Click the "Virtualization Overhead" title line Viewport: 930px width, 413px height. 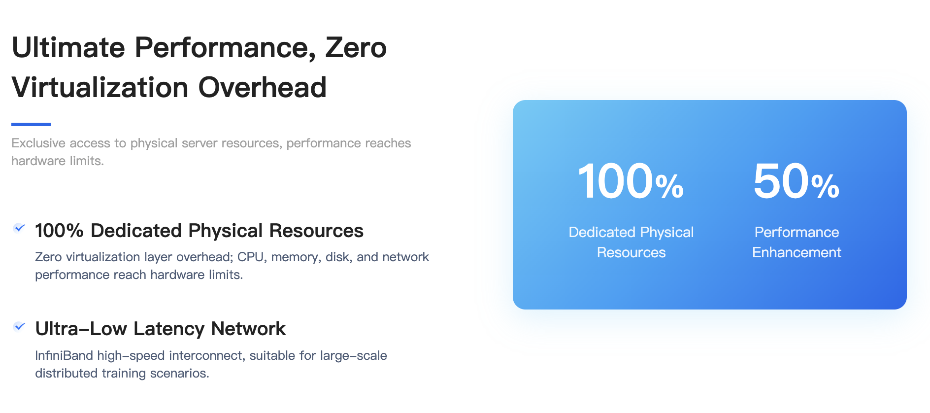click(169, 88)
